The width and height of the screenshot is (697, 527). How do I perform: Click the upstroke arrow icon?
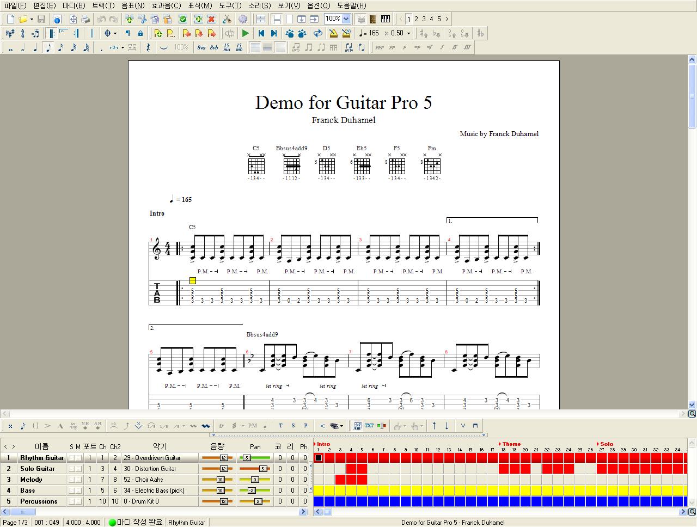(434, 426)
